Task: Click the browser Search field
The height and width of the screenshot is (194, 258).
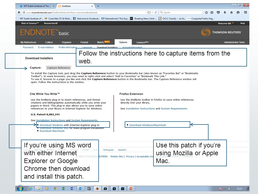Action: 181,13
